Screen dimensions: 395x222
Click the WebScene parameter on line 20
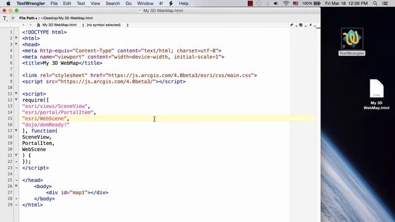[x=34, y=149]
